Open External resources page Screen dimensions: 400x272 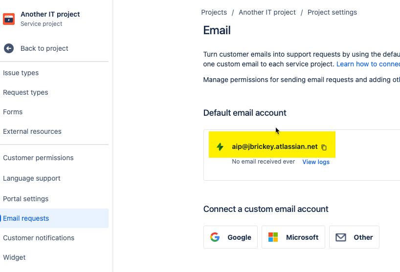32,131
